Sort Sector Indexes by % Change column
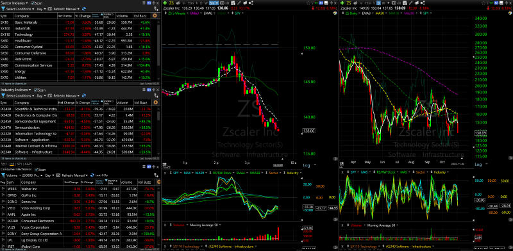This screenshot has height=251, width=513. coord(83,15)
